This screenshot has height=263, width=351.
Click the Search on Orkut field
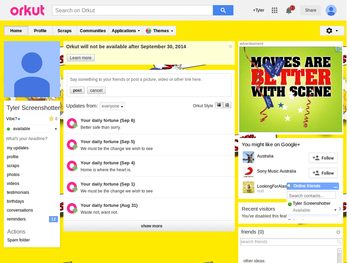click(x=133, y=10)
